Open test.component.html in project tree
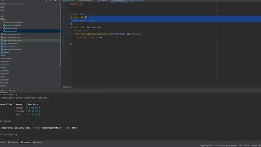 14,22
